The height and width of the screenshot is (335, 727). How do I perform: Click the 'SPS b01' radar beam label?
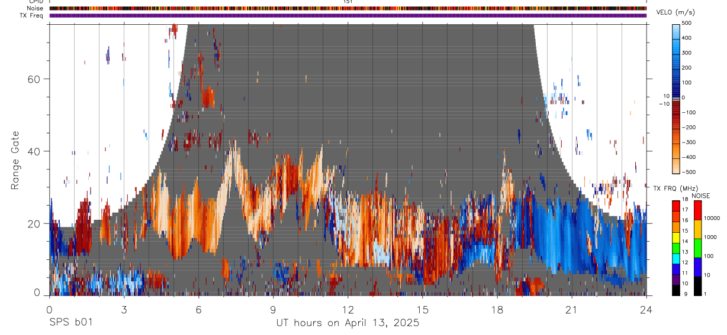click(70, 323)
